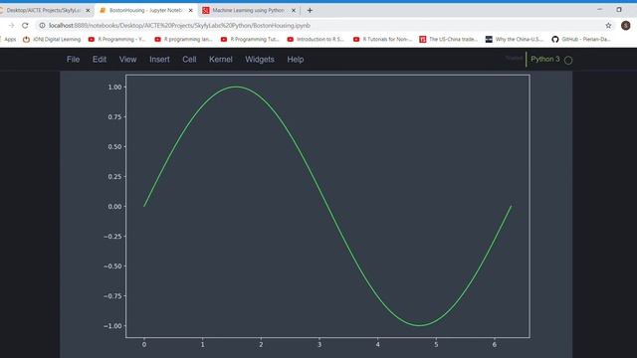Click the Python 3 kernel name
This screenshot has height=358, width=637.
tap(544, 60)
